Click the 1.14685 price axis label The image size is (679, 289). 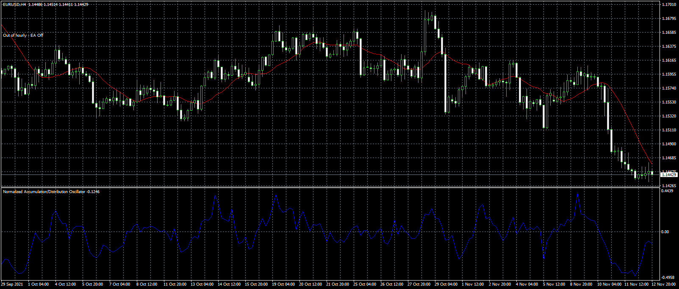click(669, 158)
